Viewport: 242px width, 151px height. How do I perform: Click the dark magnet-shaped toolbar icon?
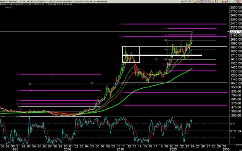coord(225,2)
